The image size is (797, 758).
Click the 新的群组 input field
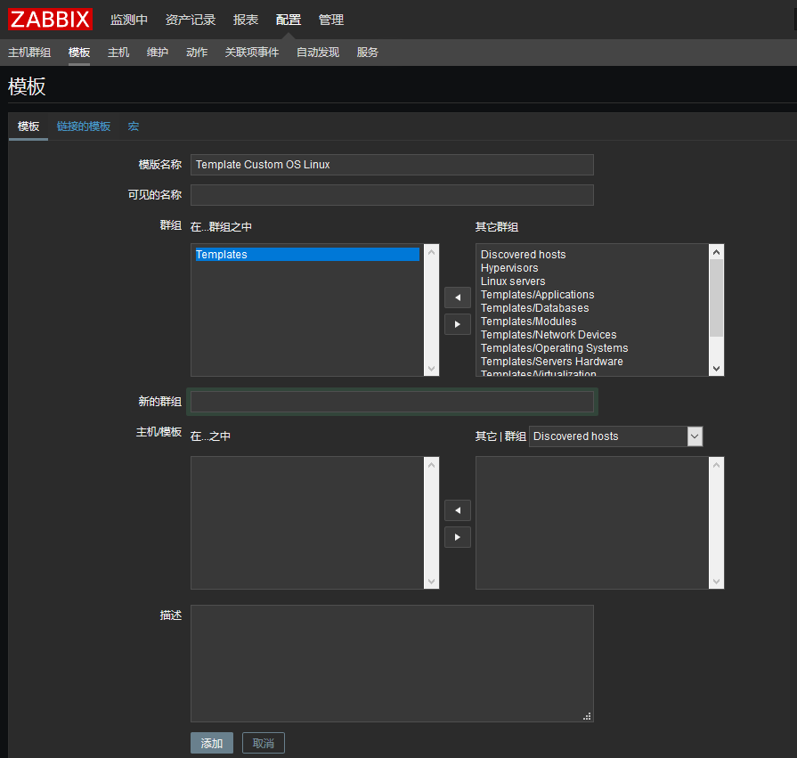(392, 402)
